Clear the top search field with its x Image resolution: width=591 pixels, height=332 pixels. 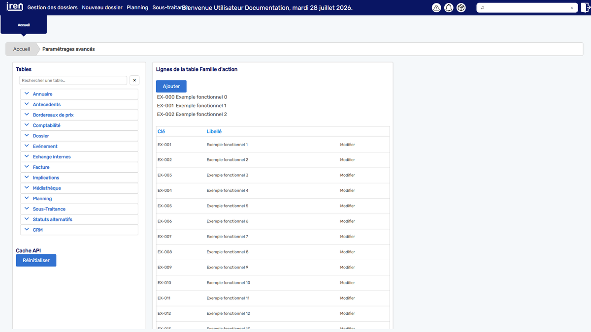point(572,8)
